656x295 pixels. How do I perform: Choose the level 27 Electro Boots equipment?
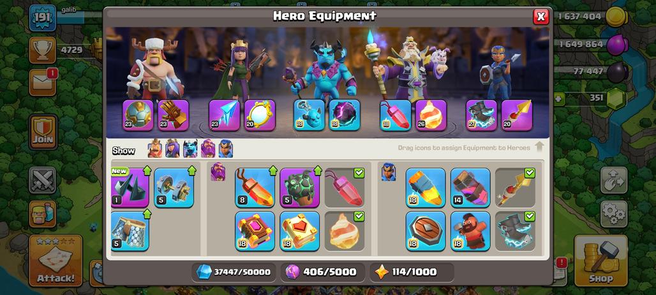click(x=482, y=115)
